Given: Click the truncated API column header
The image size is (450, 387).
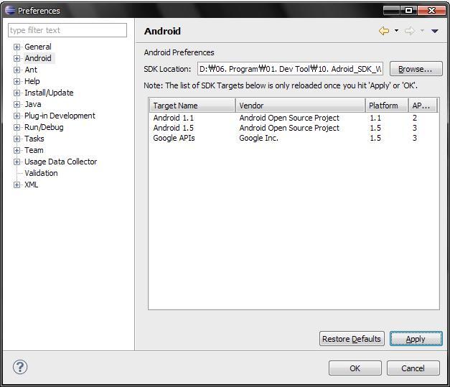Looking at the screenshot, I should point(423,106).
